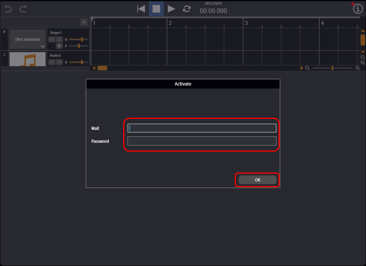366x266 pixels.
Task: Add a new track with plus icon
Action: (84, 22)
